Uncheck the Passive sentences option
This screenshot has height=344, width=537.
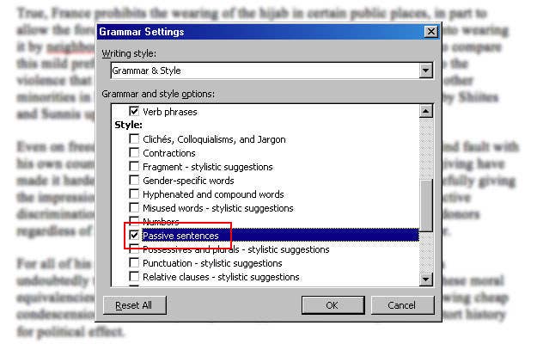click(134, 236)
